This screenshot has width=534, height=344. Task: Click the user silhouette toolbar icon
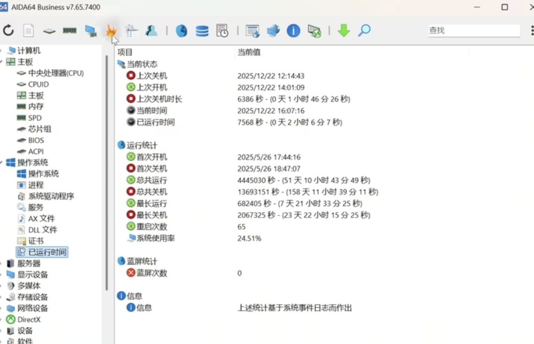pyautogui.click(x=151, y=30)
